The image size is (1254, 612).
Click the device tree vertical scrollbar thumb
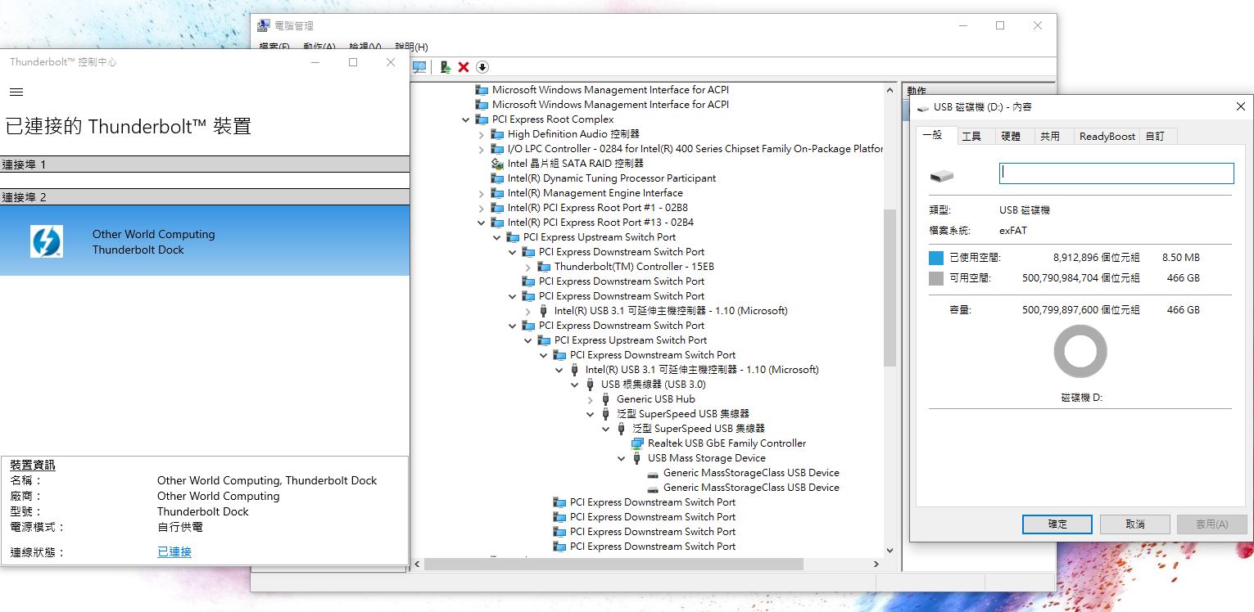click(x=890, y=286)
